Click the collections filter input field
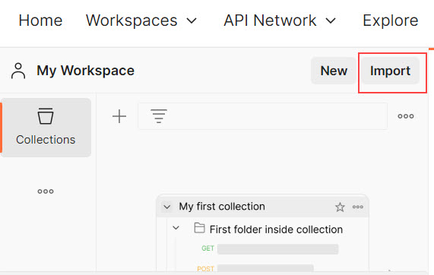The height and width of the screenshot is (275, 434). (263, 116)
